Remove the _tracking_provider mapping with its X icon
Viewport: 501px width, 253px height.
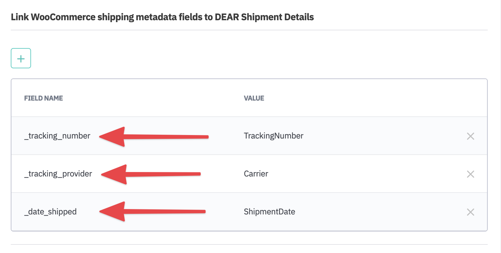471,174
